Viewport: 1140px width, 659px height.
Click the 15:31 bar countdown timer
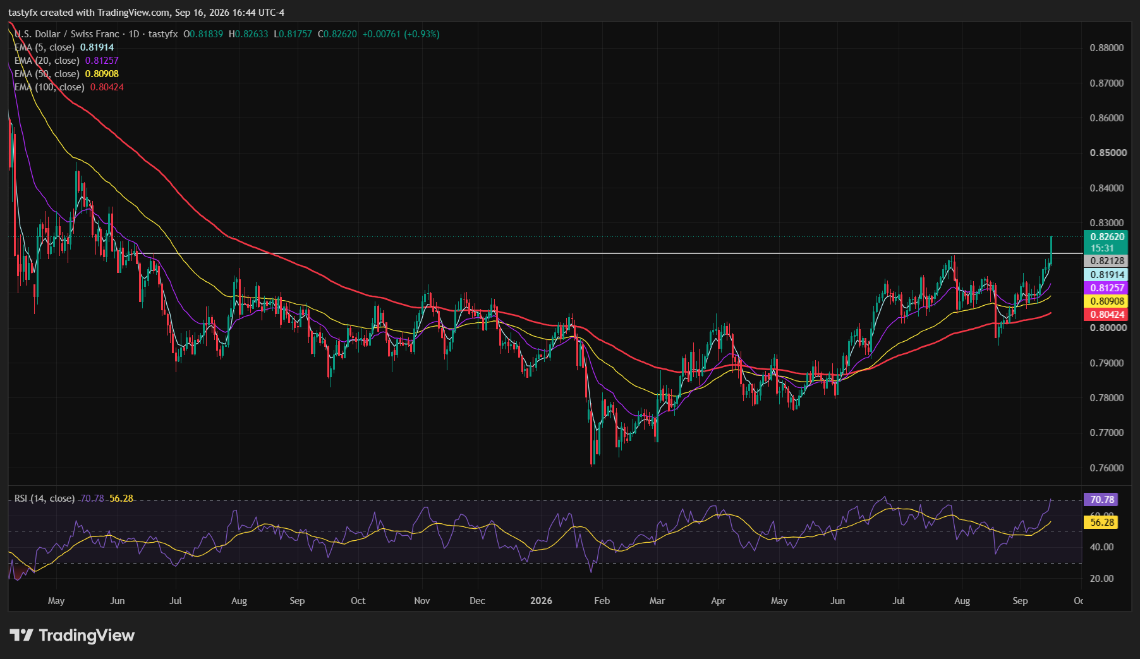(x=1102, y=248)
